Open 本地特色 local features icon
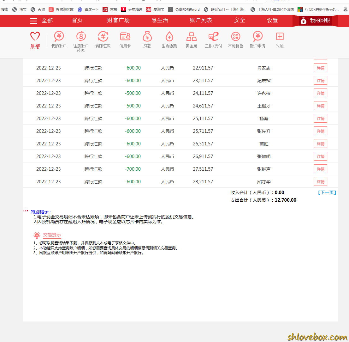349x342 pixels. (x=235, y=36)
